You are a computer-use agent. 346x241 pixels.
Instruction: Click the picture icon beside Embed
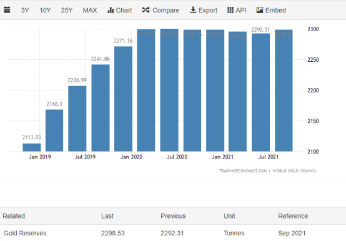coord(260,10)
